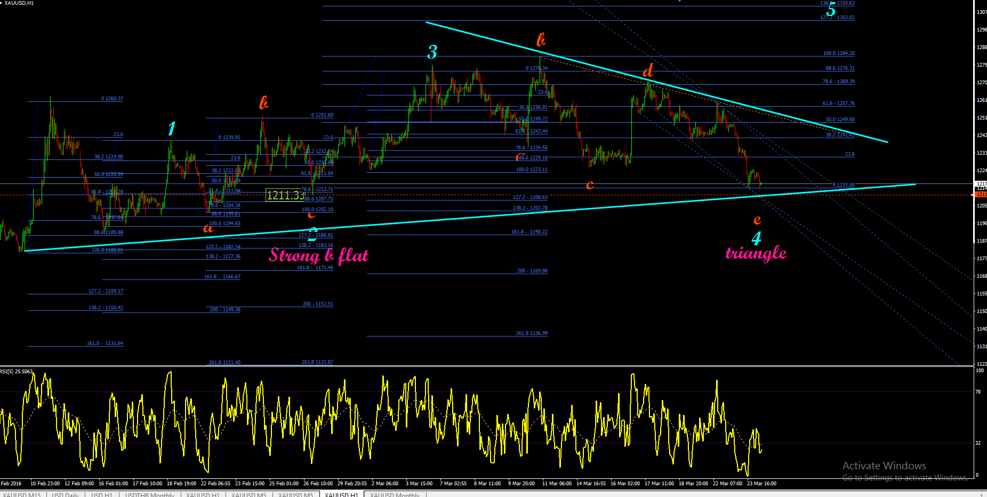Screen dimensions: 987x497
Task: Select the XAUUSD Monthly chart tab
Action: click(x=395, y=495)
